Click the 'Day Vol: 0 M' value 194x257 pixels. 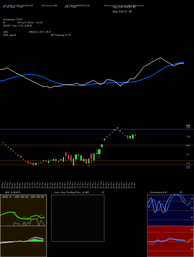[122, 12]
